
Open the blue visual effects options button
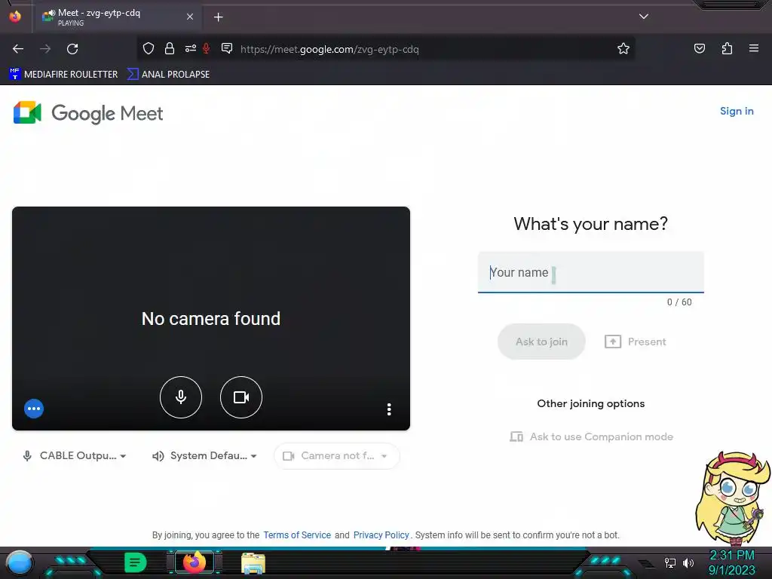34,408
